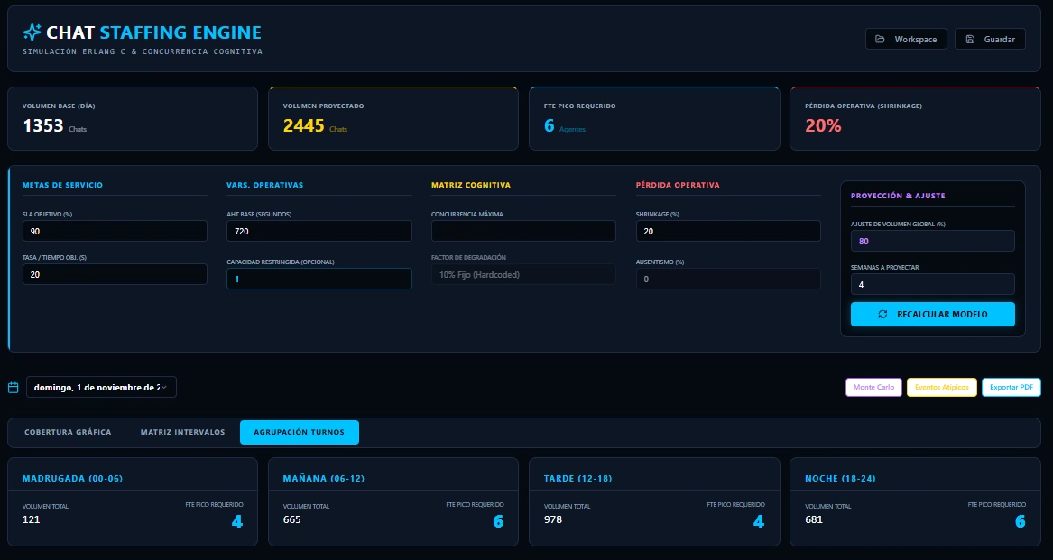Viewport: 1053px width, 560px height.
Task: Click the Noche FTE pico value 6
Action: point(1021,521)
